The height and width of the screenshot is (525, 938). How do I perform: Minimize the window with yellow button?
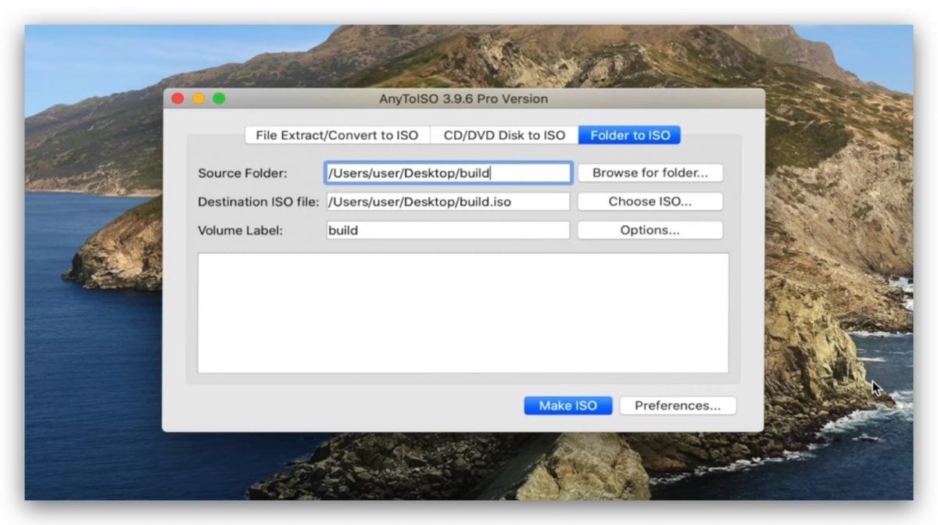199,98
